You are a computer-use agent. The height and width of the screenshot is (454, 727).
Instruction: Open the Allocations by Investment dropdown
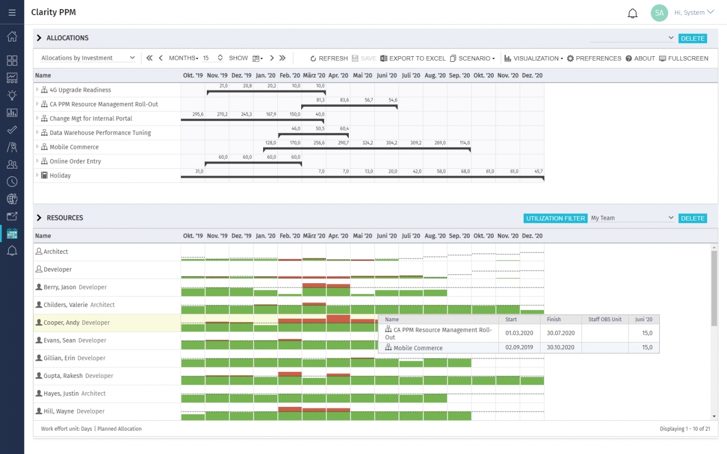[x=86, y=58]
